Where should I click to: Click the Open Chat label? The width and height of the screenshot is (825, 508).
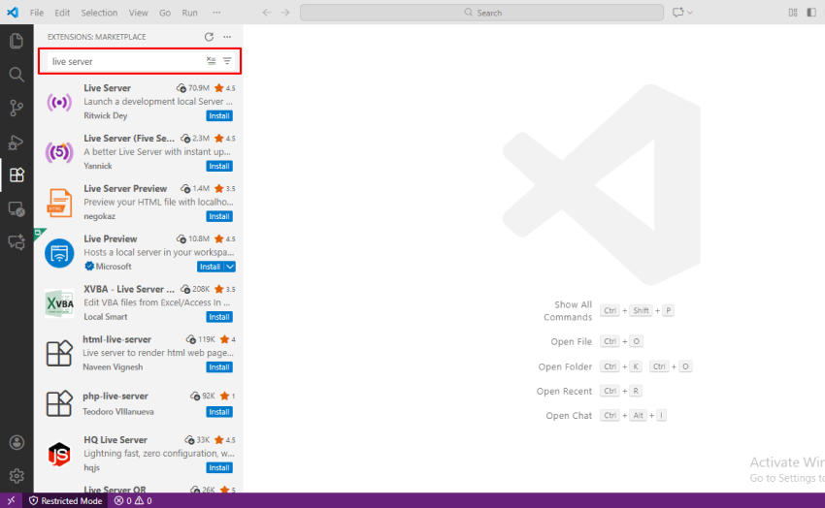pyautogui.click(x=569, y=416)
